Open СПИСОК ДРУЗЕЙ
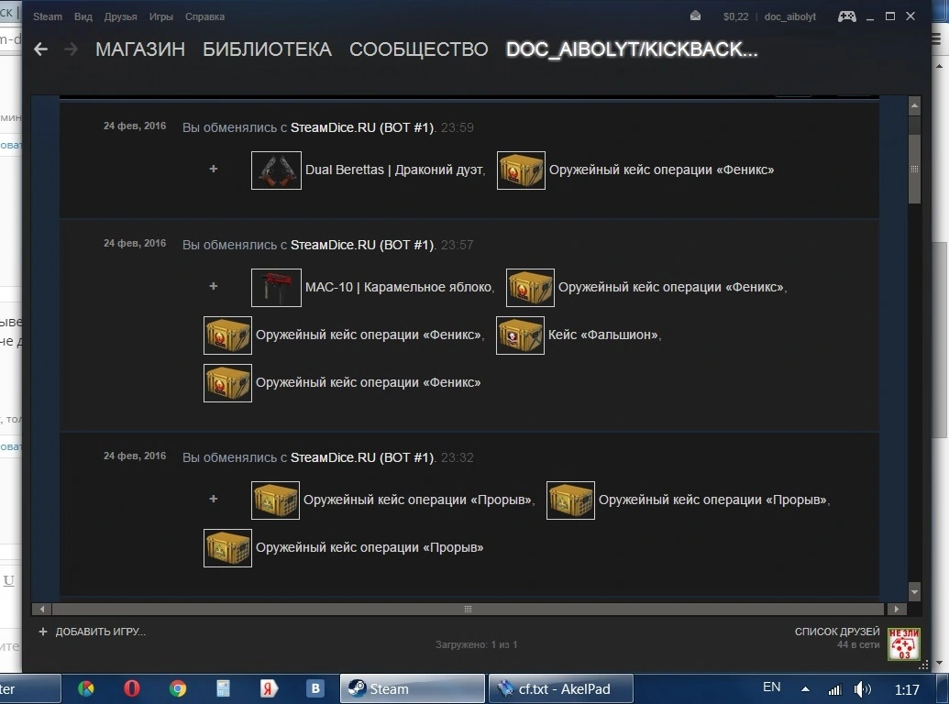The width and height of the screenshot is (949, 704). click(x=837, y=632)
